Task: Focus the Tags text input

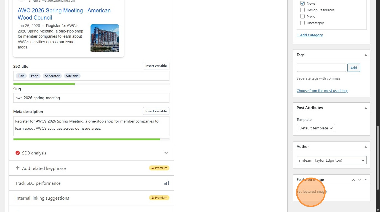Action: click(x=321, y=68)
